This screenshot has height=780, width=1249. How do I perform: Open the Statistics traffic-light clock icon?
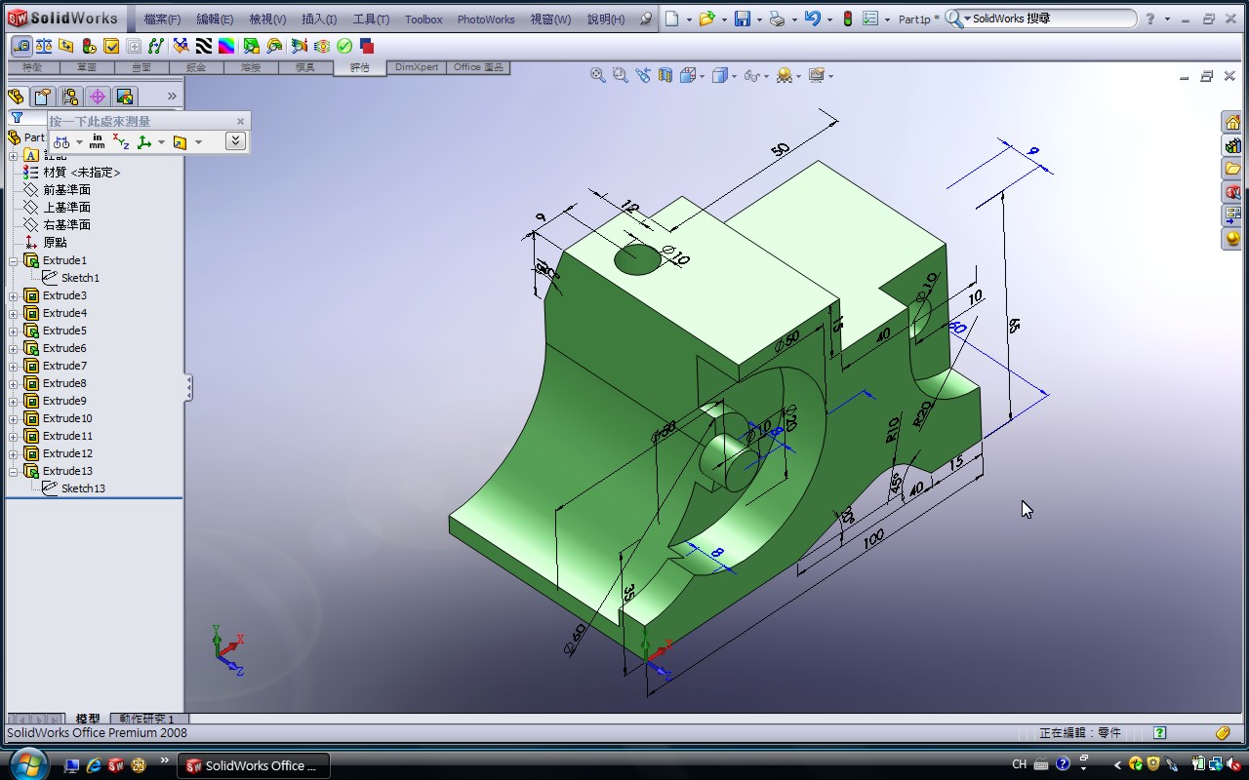point(89,46)
